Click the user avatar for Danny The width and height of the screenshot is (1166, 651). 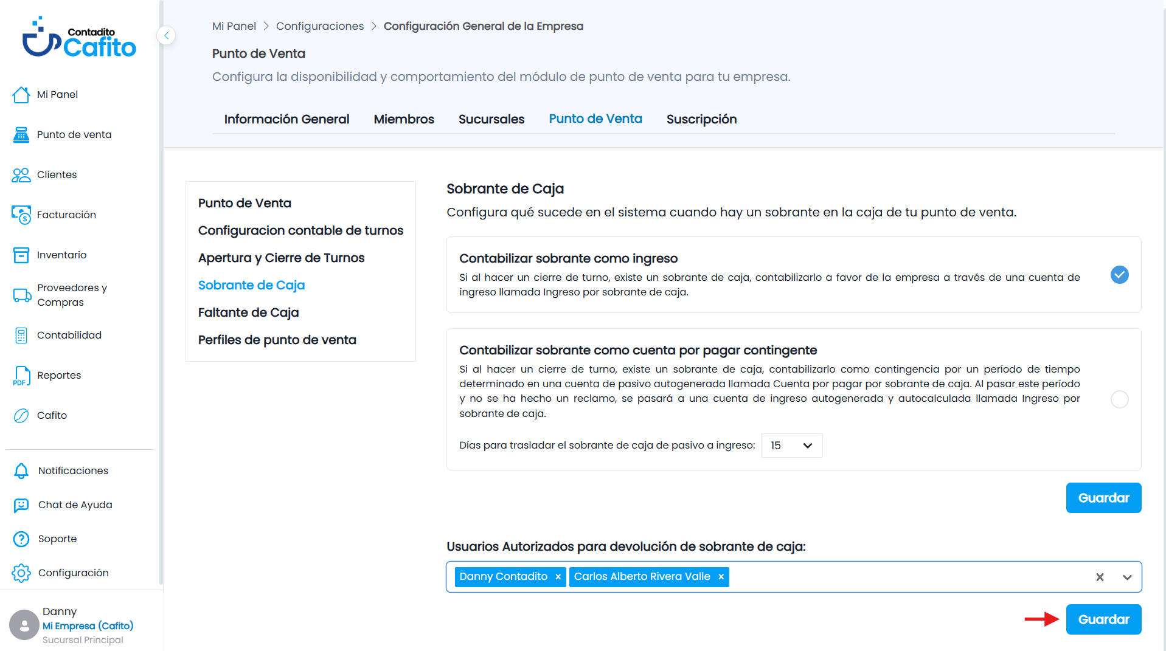24,625
